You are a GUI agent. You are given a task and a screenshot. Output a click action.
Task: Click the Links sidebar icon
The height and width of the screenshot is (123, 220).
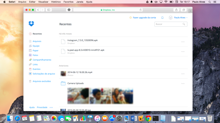30,64
